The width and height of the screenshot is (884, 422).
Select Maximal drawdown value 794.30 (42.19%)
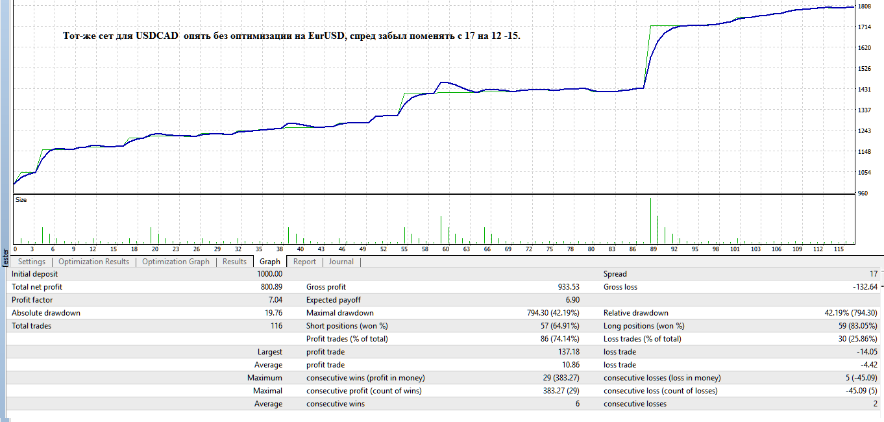pos(554,313)
